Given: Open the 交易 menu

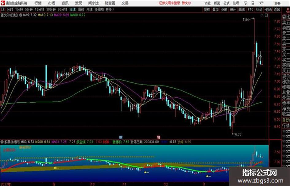Looking at the screenshot, I should click(x=125, y=3).
